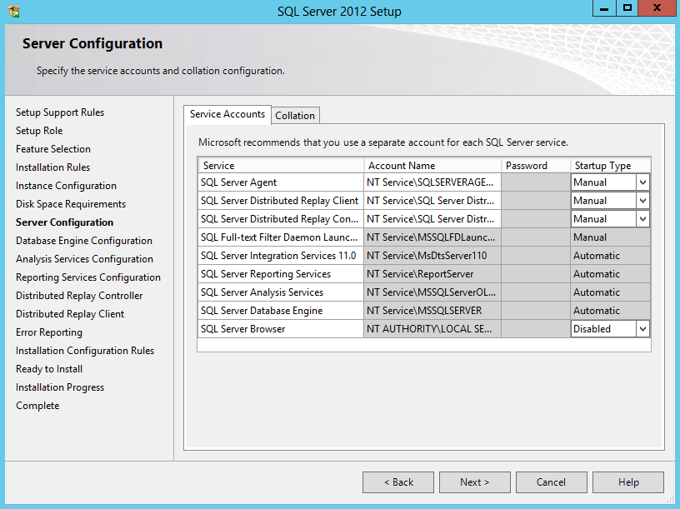This screenshot has height=509, width=680.
Task: Open Startup Type dropdown for SQL Server Browser
Action: pos(642,329)
